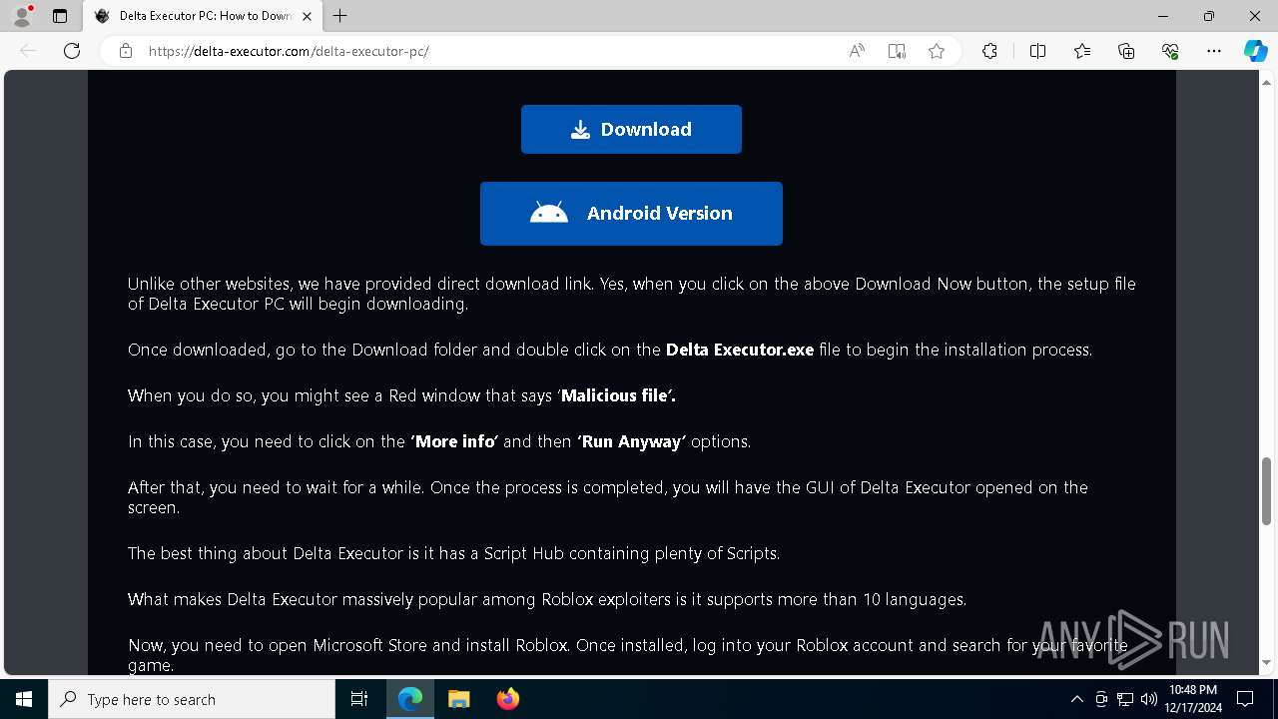Open volume control tray icon
Image resolution: width=1278 pixels, height=719 pixels.
pyautogui.click(x=1149, y=699)
